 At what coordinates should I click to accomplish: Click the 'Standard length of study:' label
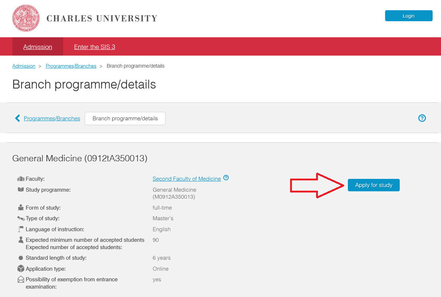tap(56, 258)
